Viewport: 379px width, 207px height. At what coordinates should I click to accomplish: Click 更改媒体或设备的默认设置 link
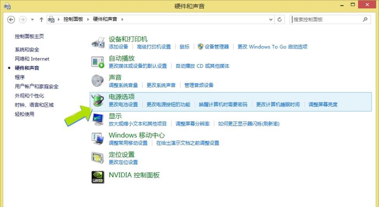pos(138,66)
